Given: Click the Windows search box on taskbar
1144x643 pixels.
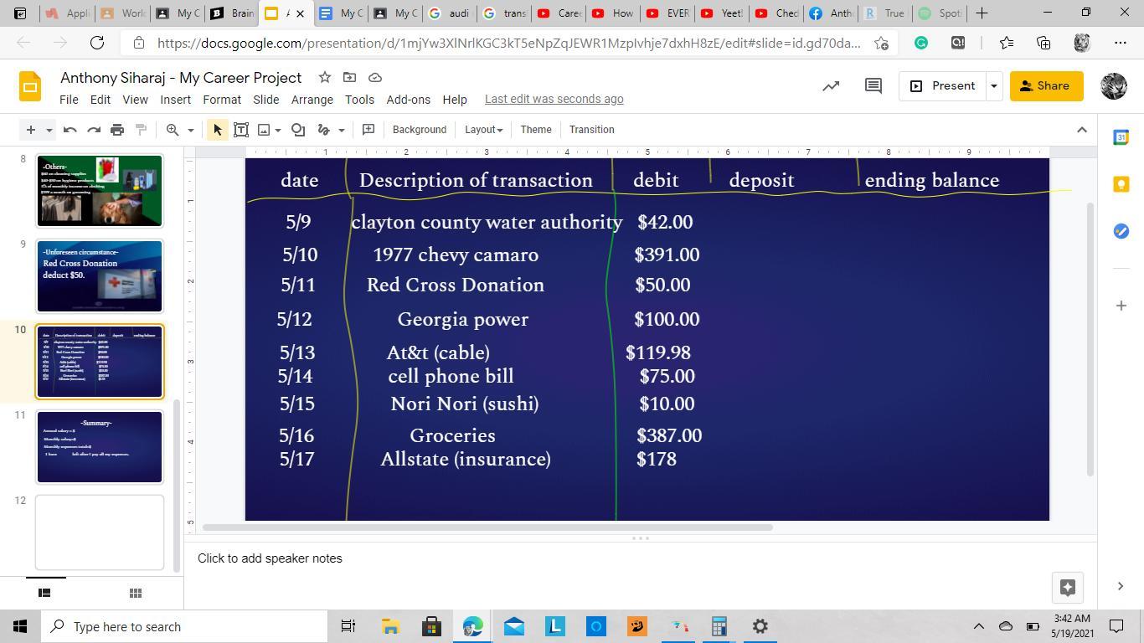Looking at the screenshot, I should coord(184,626).
